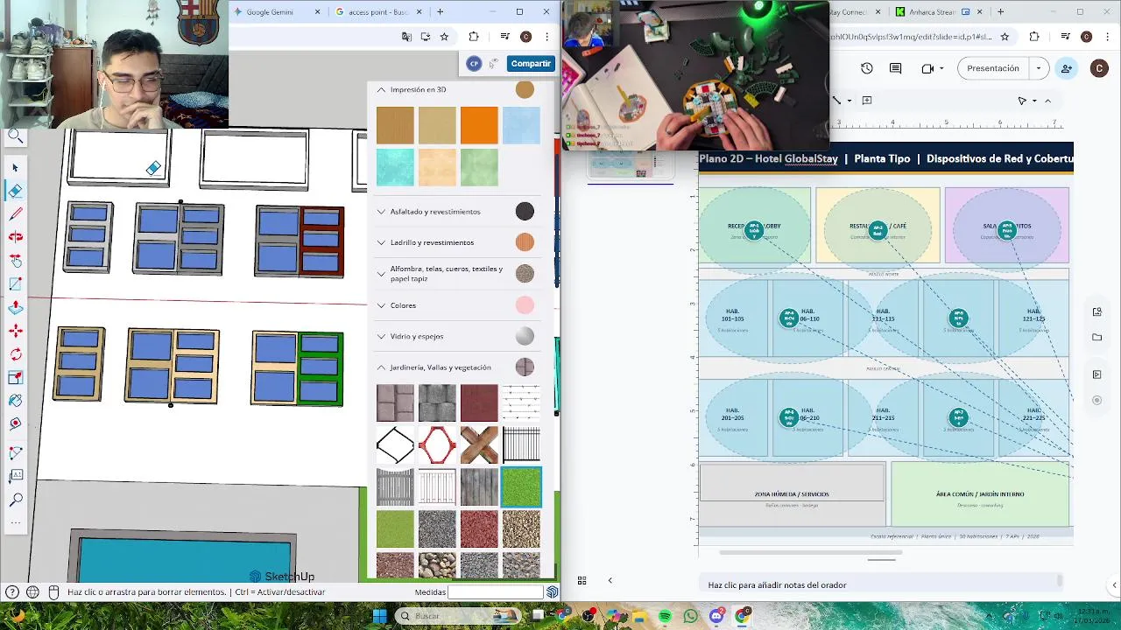This screenshot has width=1121, height=630.
Task: Select the Zona Húmeda / Servicios box
Action: [x=792, y=494]
